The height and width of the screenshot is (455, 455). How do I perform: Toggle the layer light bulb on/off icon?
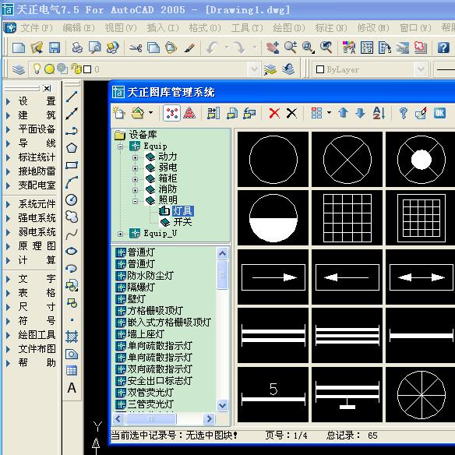tap(37, 69)
